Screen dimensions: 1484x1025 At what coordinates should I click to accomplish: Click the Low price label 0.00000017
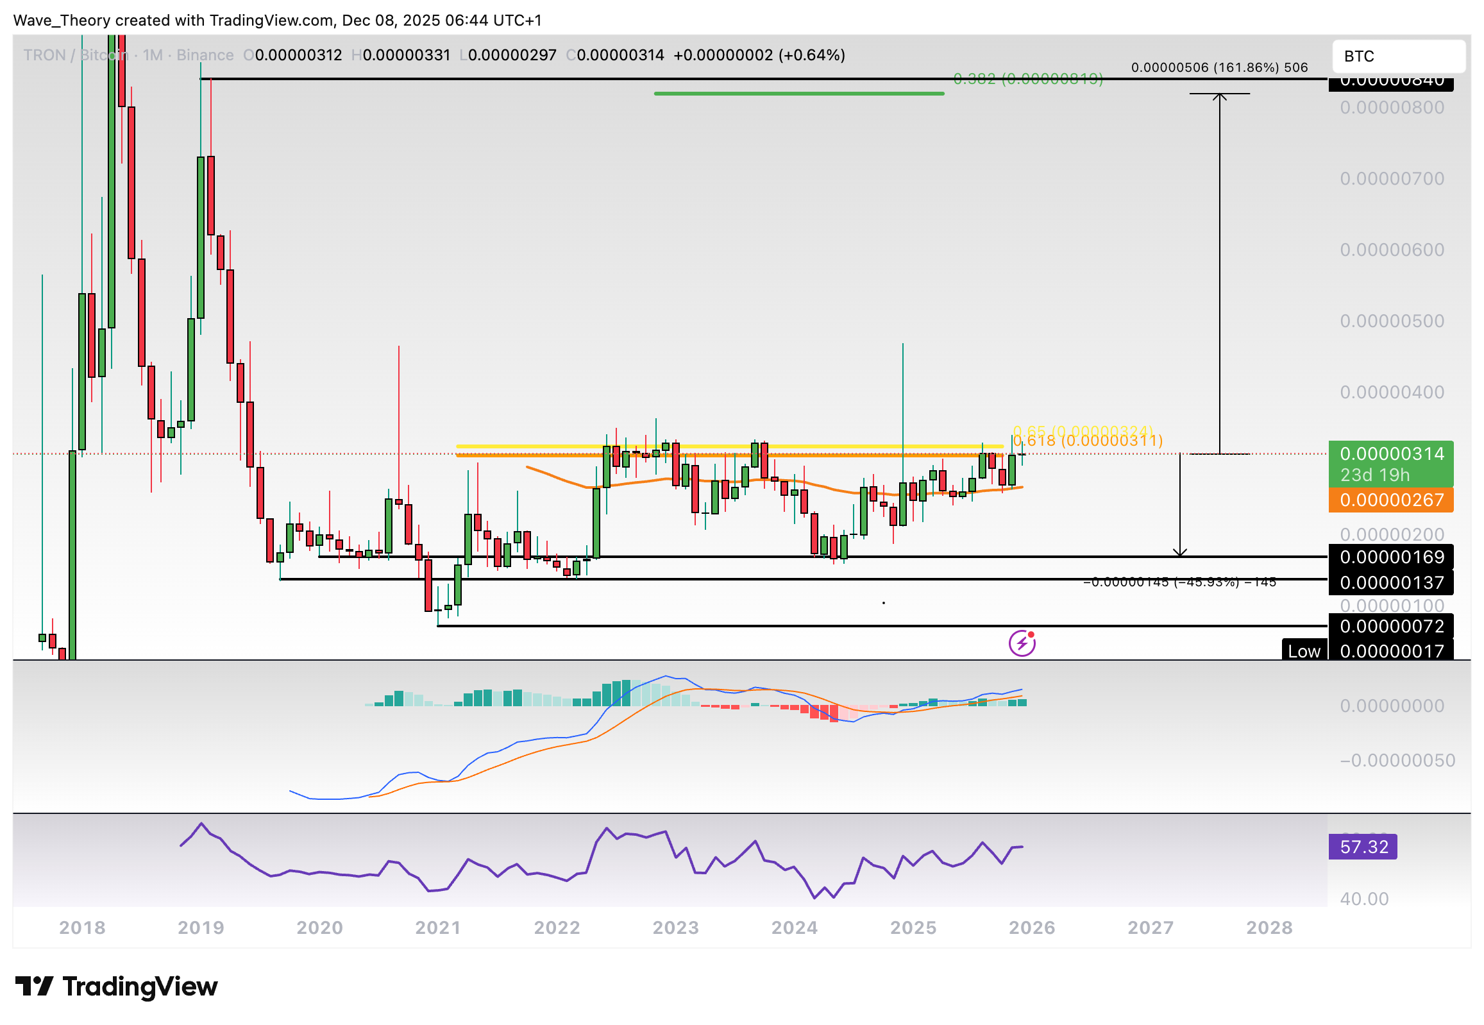click(x=1392, y=650)
